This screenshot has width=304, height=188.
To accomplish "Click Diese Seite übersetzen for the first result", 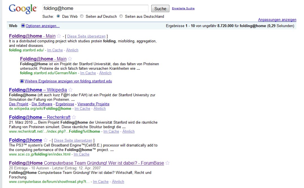I will [x=86, y=36].
